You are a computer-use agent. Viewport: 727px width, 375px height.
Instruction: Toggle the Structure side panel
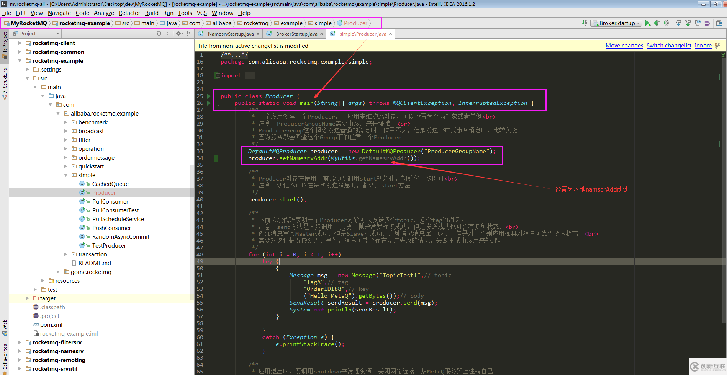tap(5, 82)
